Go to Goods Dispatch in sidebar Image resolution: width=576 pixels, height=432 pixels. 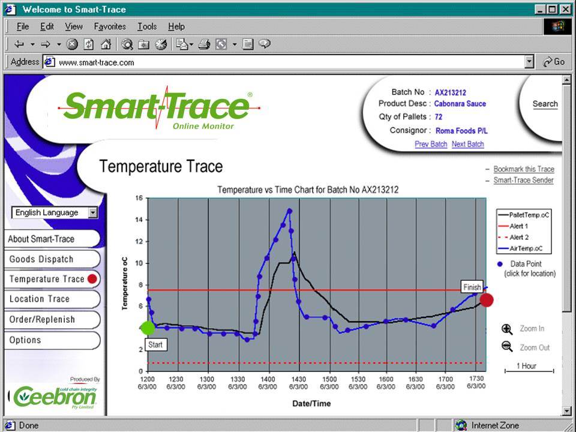tap(52, 259)
